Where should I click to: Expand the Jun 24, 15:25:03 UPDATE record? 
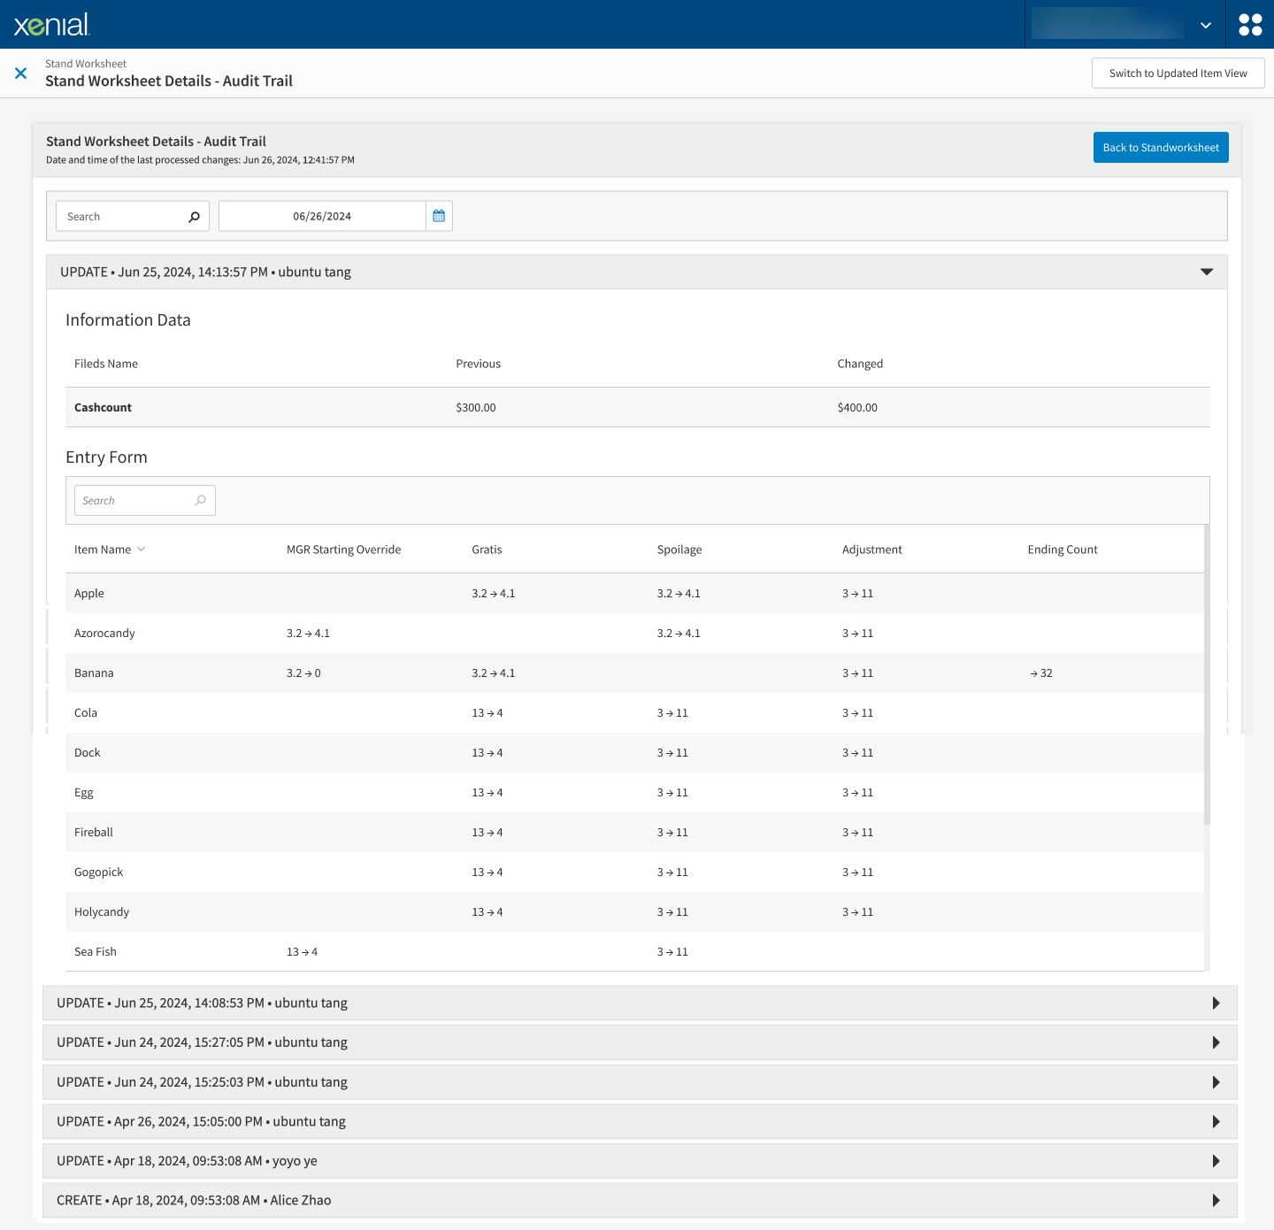(1215, 1081)
